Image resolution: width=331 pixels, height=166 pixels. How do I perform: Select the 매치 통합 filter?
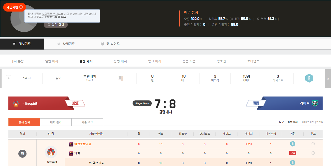click(x=17, y=61)
